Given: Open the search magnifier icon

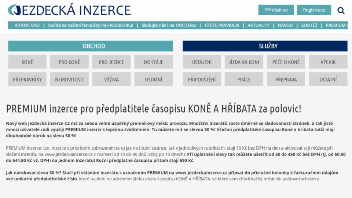Looking at the screenshot, I should tap(341, 10).
